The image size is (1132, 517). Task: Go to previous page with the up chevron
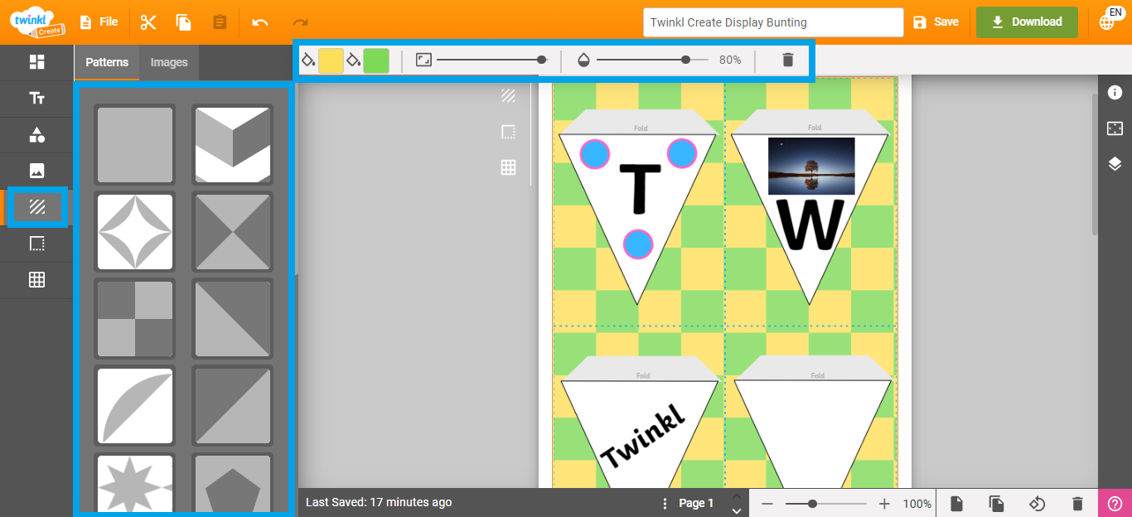pos(736,495)
